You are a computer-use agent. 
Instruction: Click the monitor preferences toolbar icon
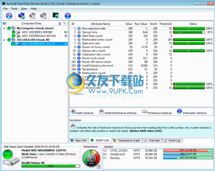[56, 15]
